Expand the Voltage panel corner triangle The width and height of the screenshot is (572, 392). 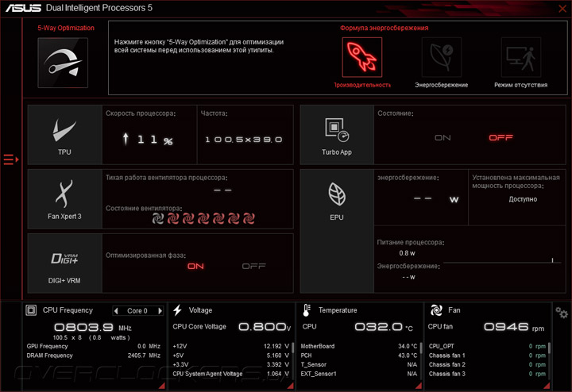tap(291, 386)
